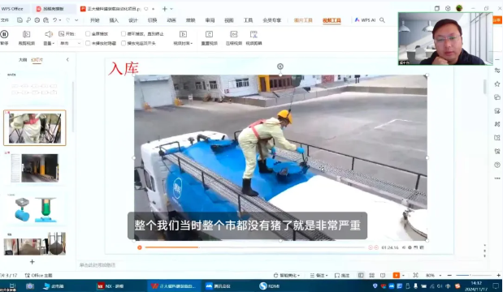
Task: Pause the video with the 暂停 button
Action: point(4,37)
